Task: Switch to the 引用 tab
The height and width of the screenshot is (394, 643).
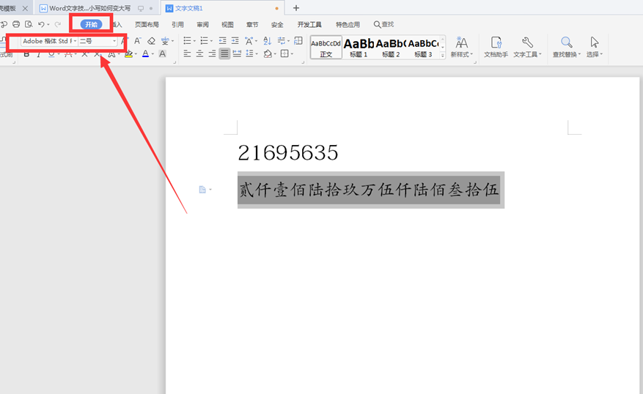Action: point(177,25)
